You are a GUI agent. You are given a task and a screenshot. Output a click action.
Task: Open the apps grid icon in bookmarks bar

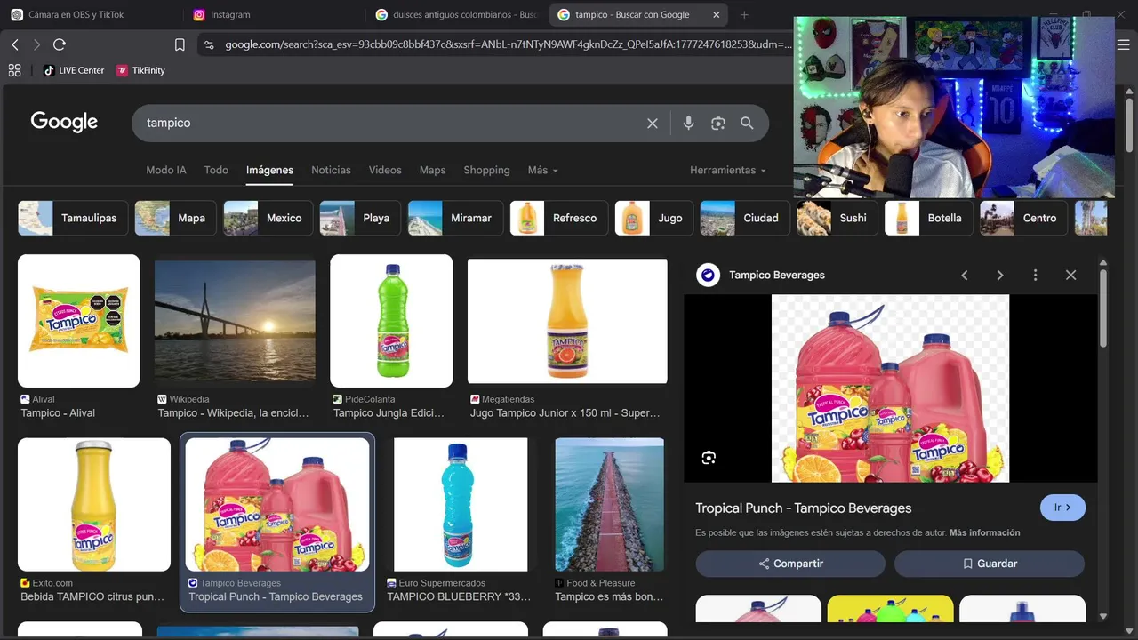14,70
